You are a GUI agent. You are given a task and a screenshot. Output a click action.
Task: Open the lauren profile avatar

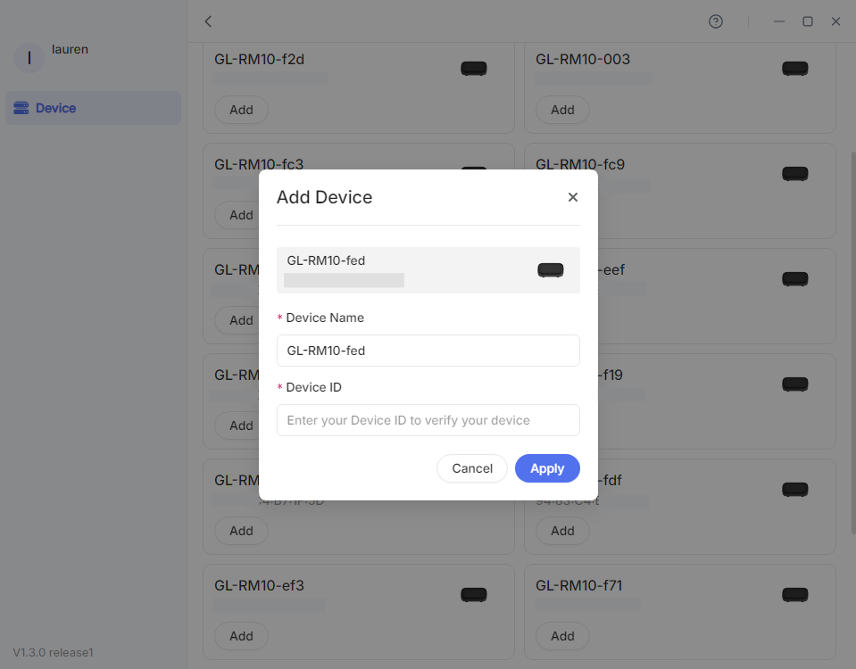point(29,57)
